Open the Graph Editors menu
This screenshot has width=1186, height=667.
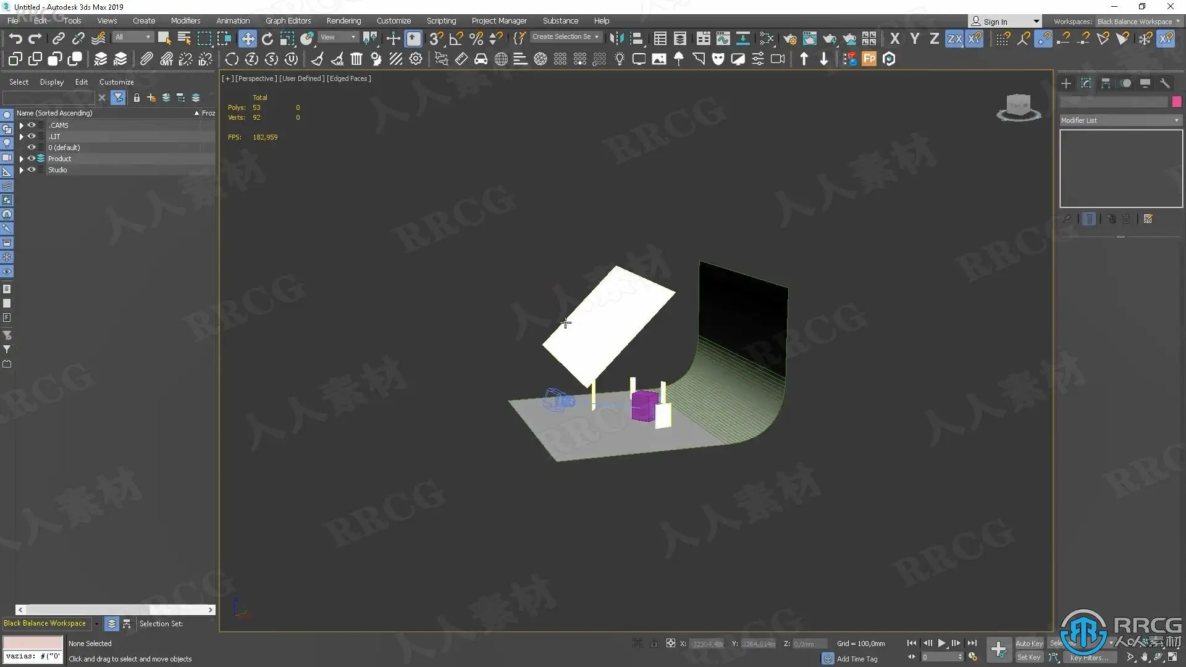click(288, 21)
